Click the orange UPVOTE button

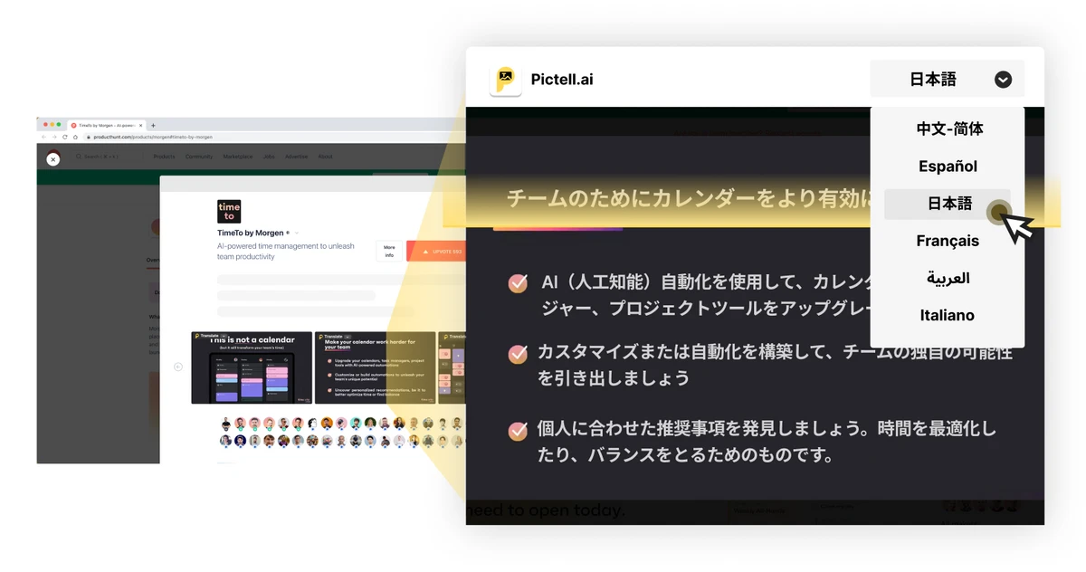tap(437, 252)
